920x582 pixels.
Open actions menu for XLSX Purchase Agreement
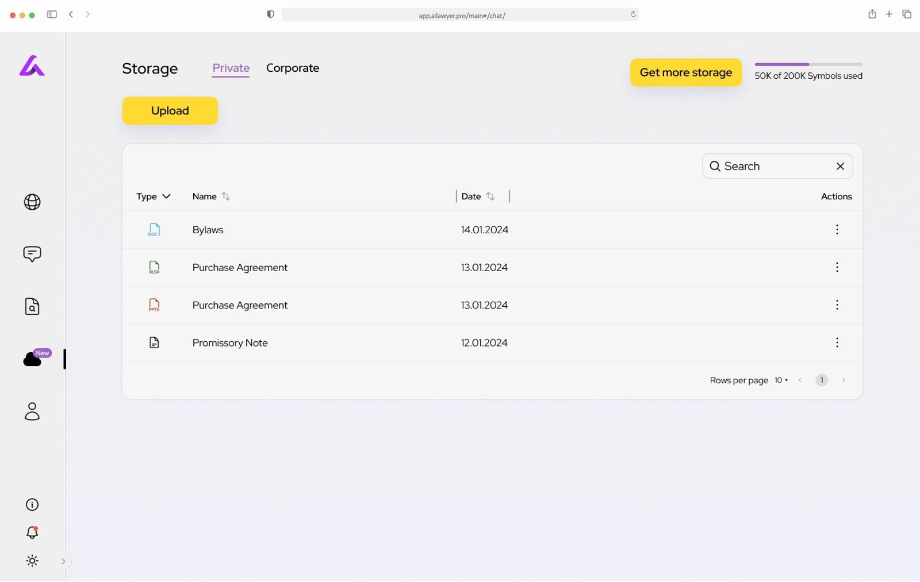837,267
